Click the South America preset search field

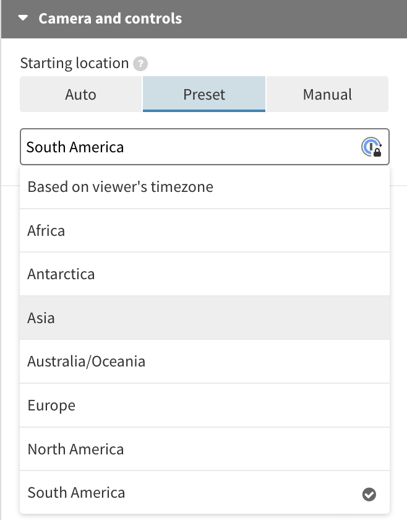coord(186,147)
